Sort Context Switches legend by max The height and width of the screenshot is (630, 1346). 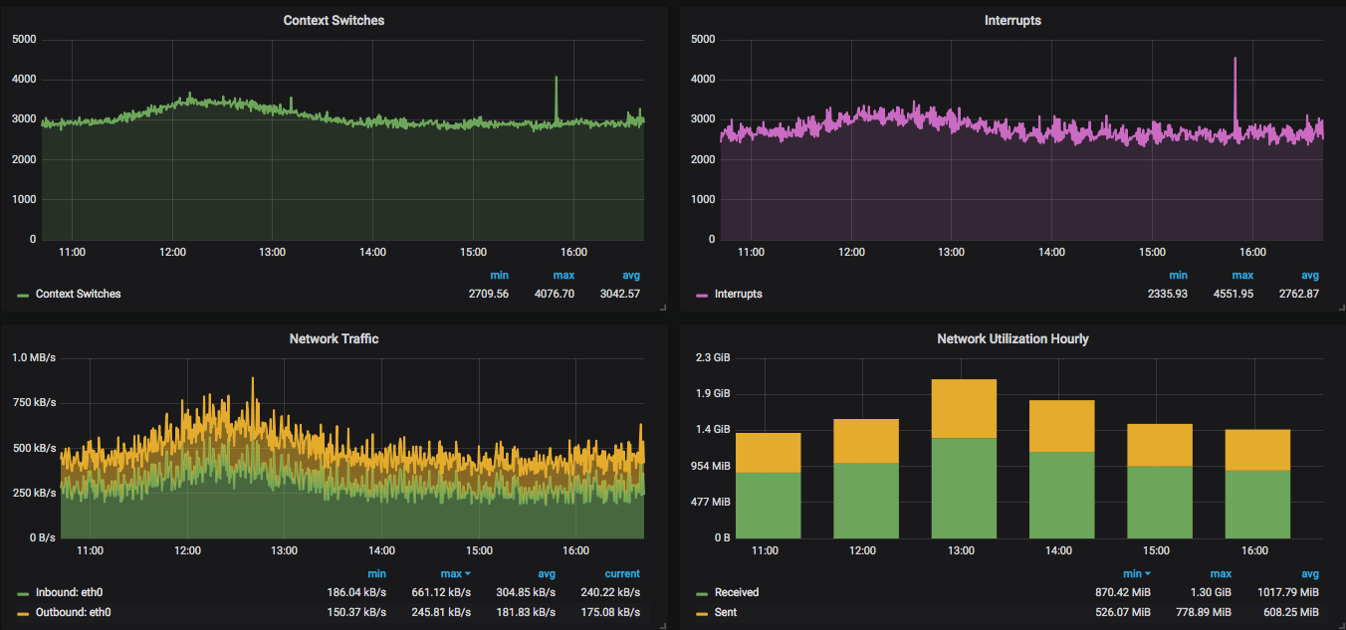click(x=564, y=275)
